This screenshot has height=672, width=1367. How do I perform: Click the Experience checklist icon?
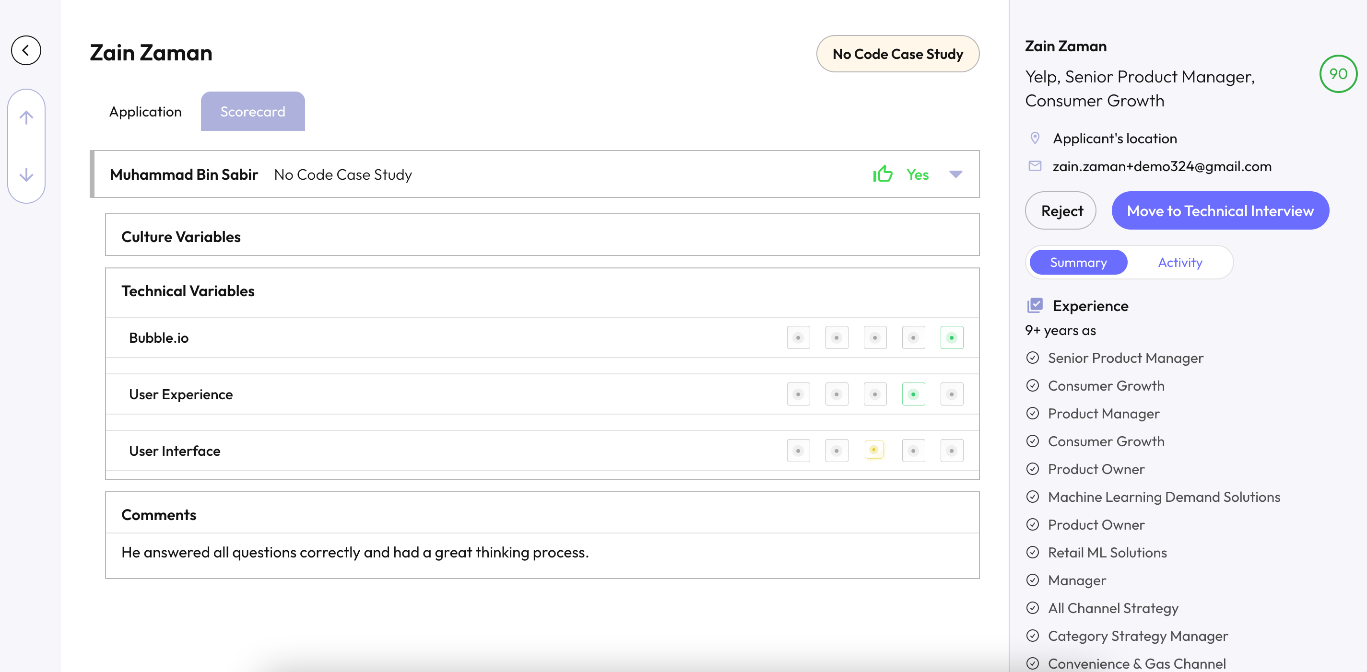pos(1035,305)
